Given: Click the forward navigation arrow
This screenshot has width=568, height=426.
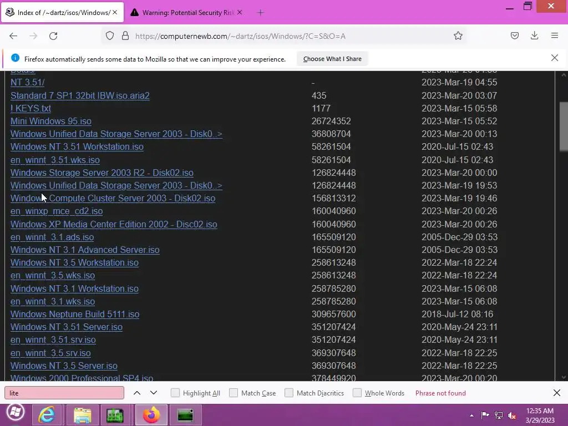Looking at the screenshot, I should tap(33, 36).
